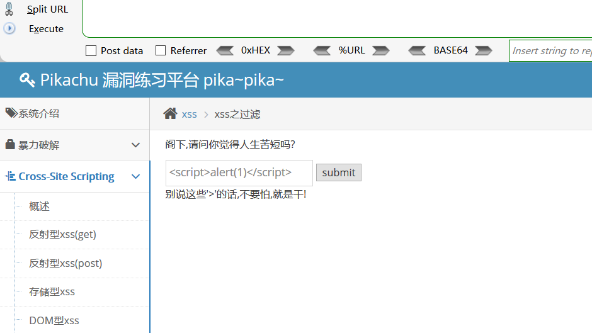Click the Cross-Site Scripting section icon
The width and height of the screenshot is (592, 333).
point(10,176)
